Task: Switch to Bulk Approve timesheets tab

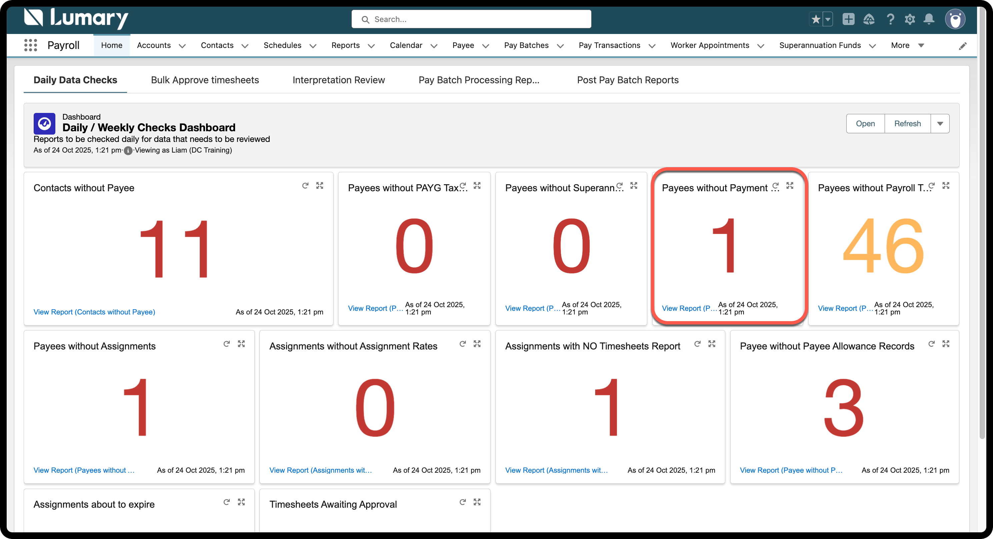Action: pos(205,80)
